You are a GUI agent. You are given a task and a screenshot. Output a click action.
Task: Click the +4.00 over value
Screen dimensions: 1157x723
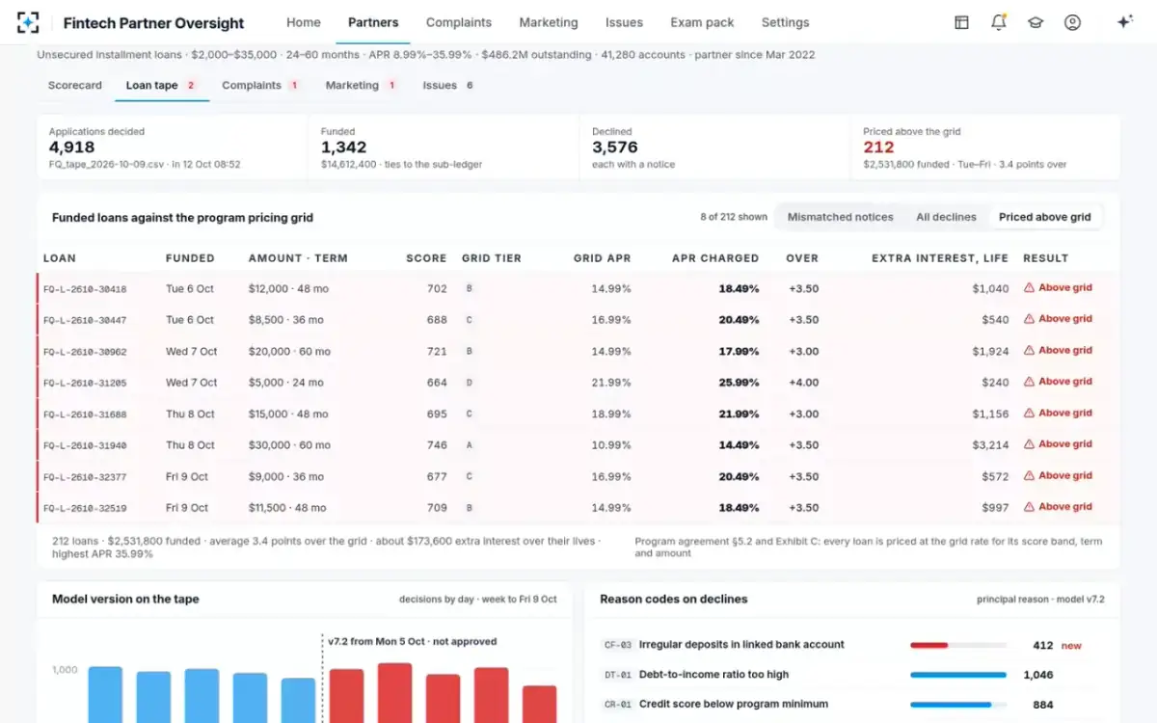[803, 383]
